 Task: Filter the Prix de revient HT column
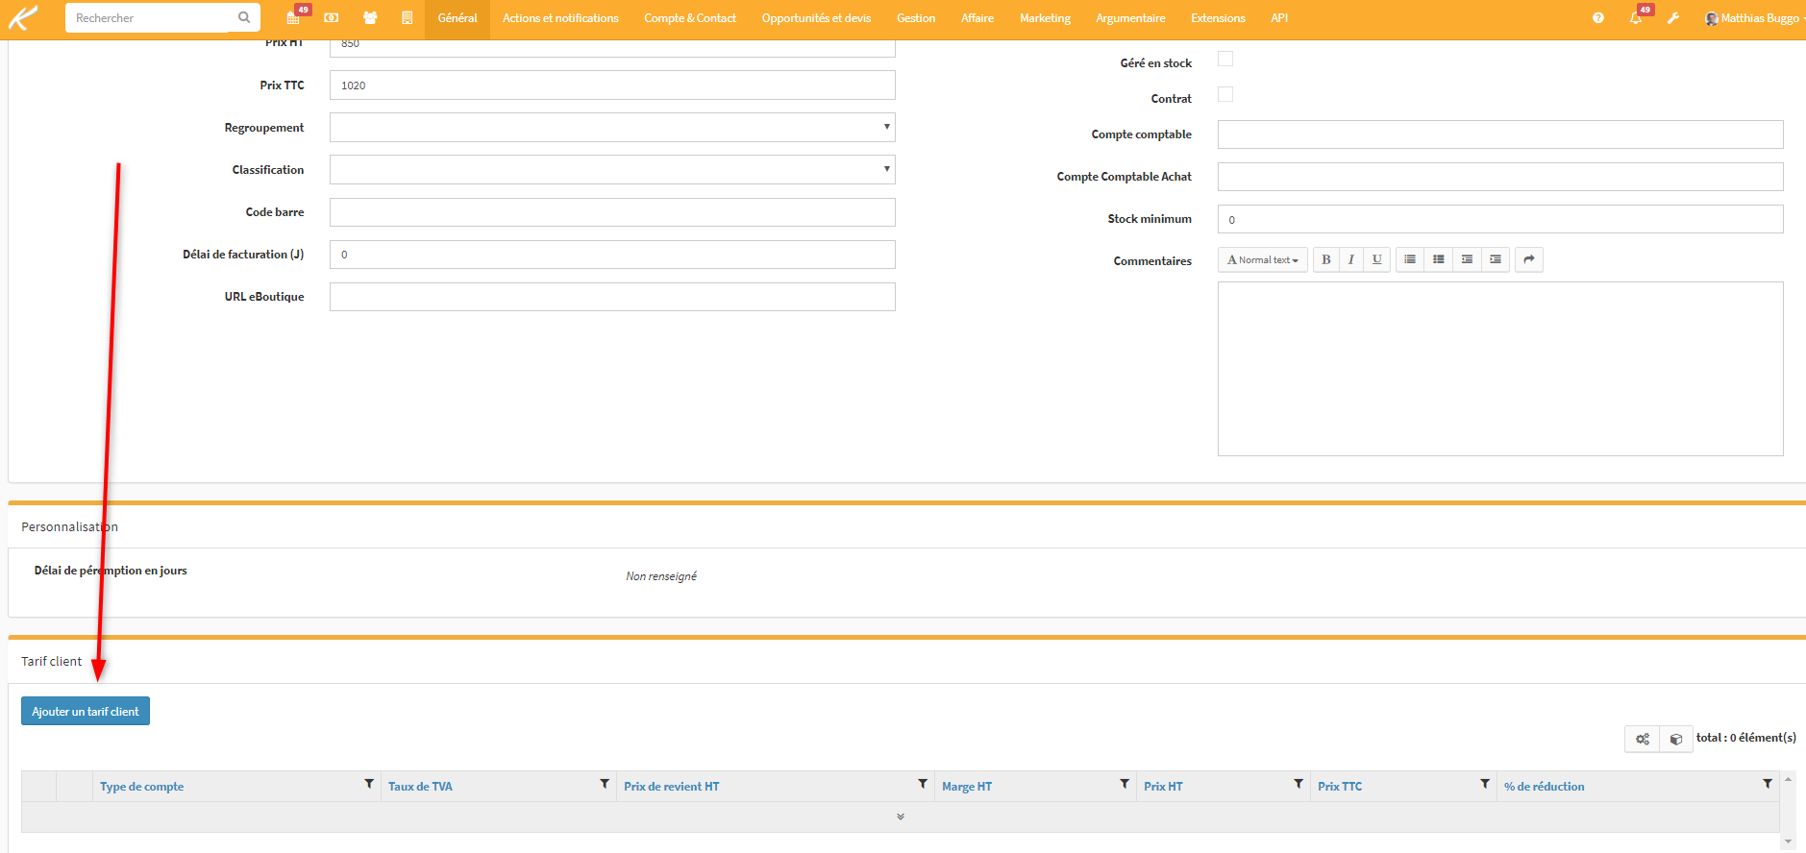tap(923, 784)
